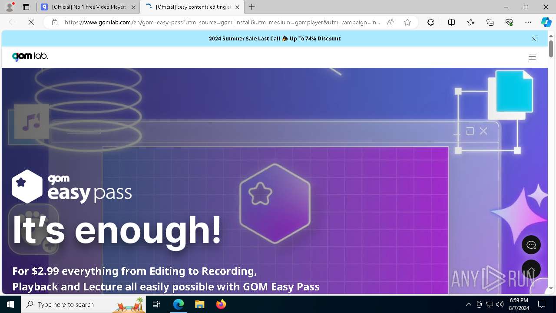Image resolution: width=556 pixels, height=313 pixels.
Task: Open the network status icon
Action: point(490,304)
